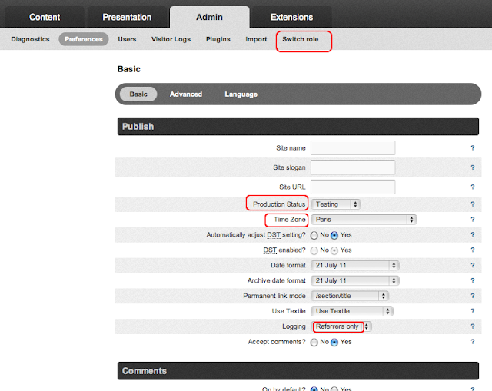The height and width of the screenshot is (391, 492).
Task: Select Yes for automatically adjust DST
Action: coord(334,235)
